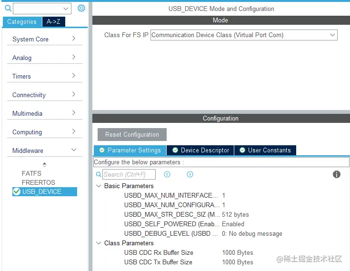
Task: Click the magnifier search icon in sidebar
Action: 8,9
